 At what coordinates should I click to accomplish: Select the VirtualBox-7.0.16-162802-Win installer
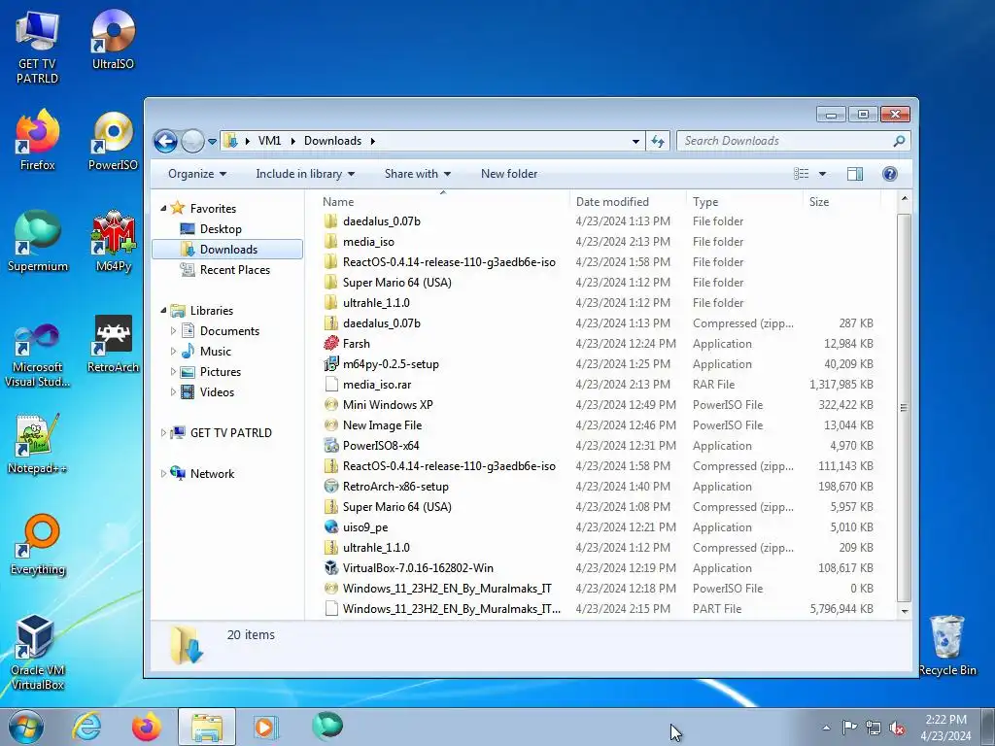418,567
